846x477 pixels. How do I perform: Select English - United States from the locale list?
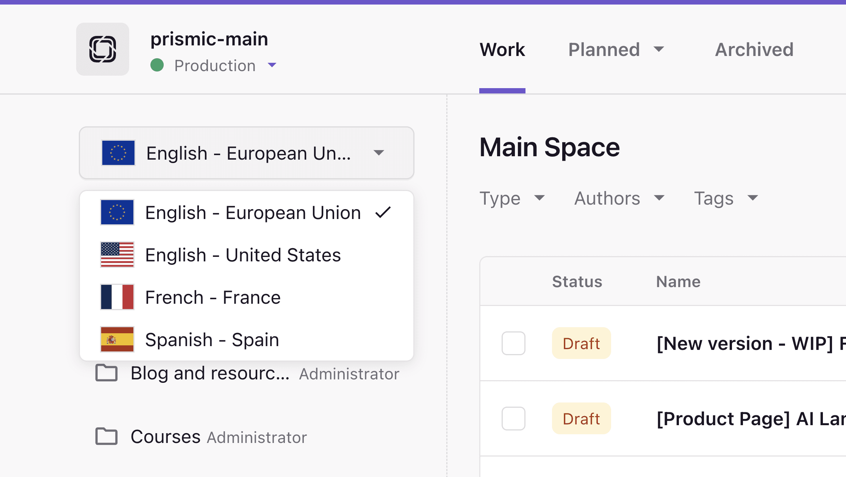coord(242,255)
